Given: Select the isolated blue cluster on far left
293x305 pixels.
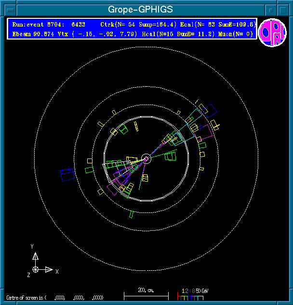Looking at the screenshot, I should tap(67, 174).
